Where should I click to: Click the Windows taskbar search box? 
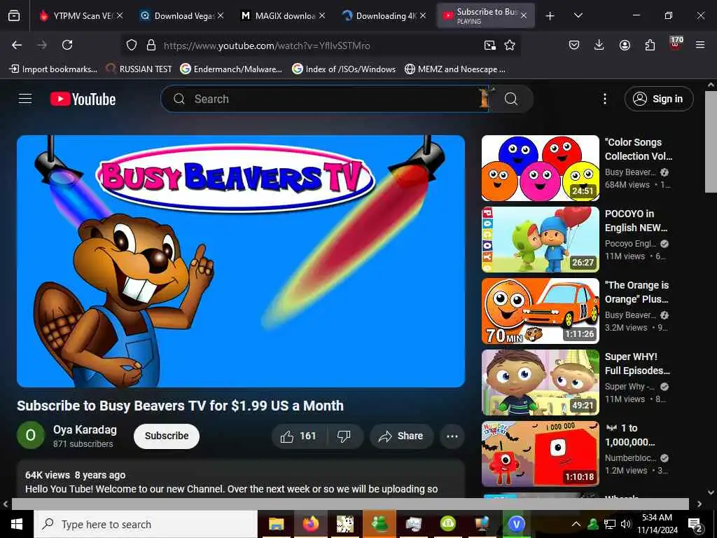click(x=146, y=524)
